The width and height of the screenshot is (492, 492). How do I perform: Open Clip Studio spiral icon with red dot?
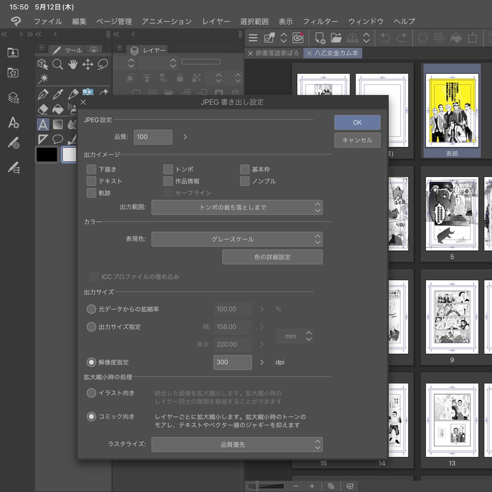298,38
